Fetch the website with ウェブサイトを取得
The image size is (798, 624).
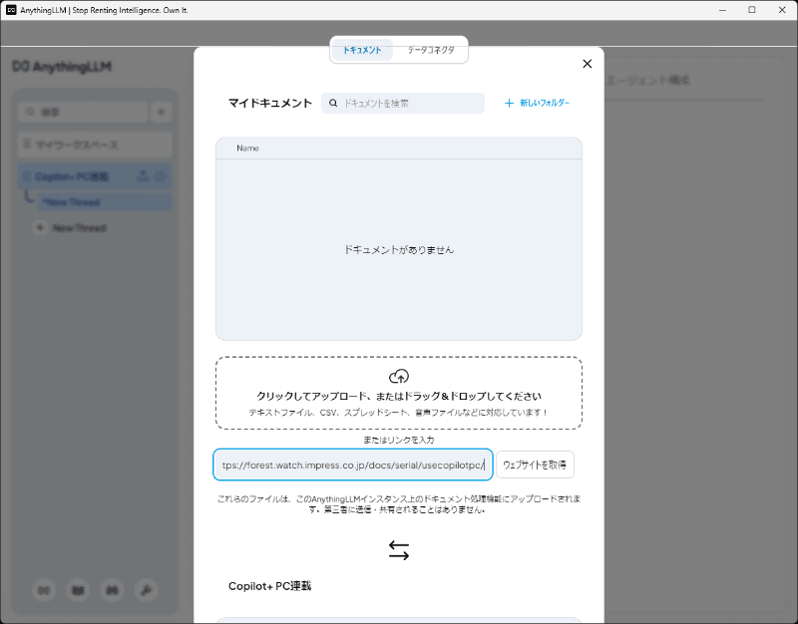[x=535, y=465]
